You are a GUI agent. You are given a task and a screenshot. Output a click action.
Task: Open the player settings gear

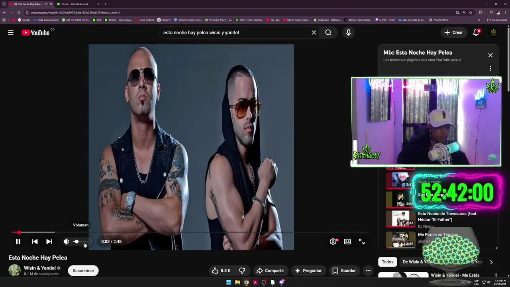pos(333,242)
